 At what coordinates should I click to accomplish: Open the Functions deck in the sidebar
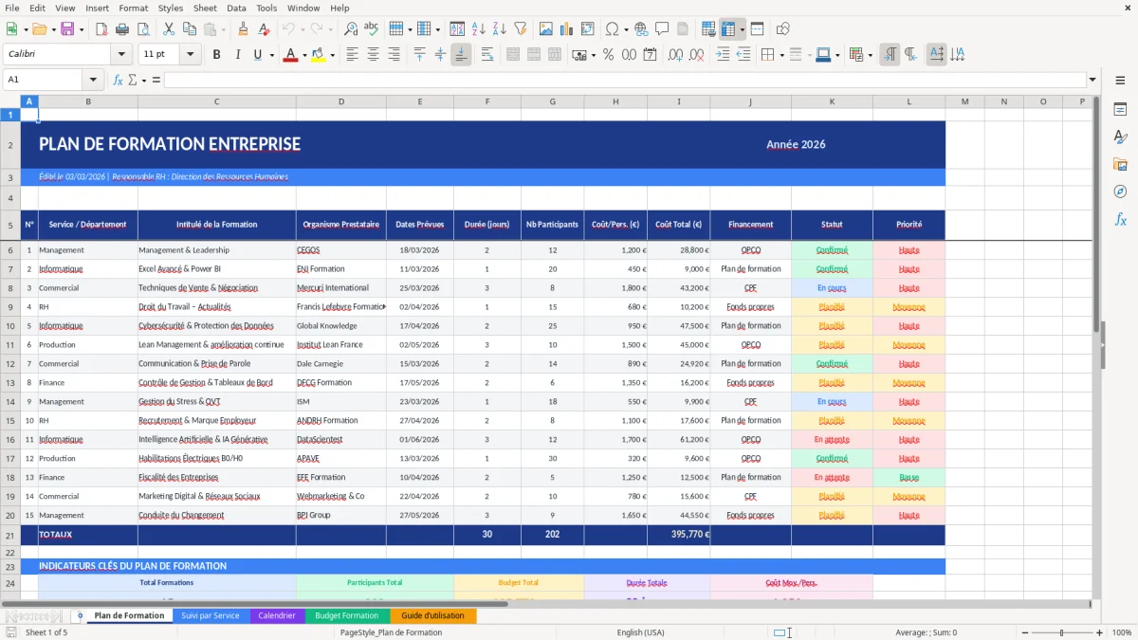pyautogui.click(x=1121, y=219)
